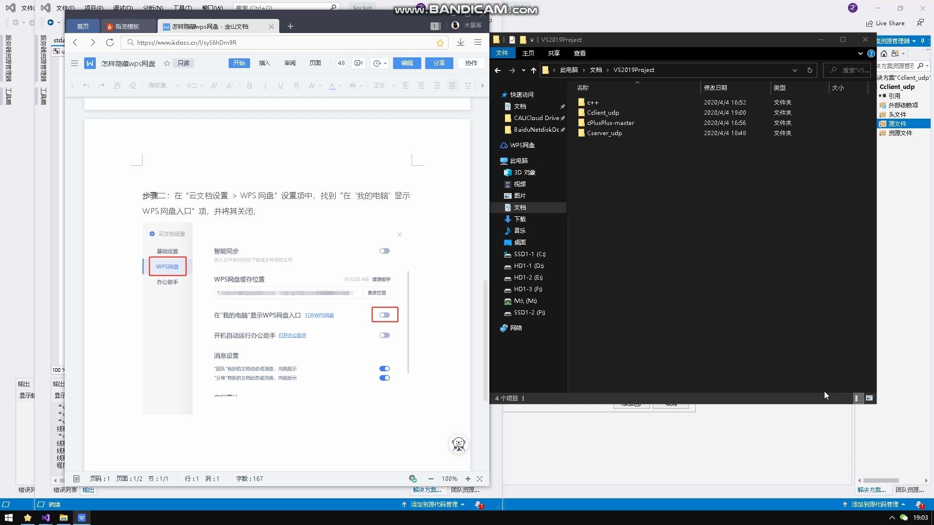Open the assistant robot floating icon
934x525 pixels.
tap(458, 444)
